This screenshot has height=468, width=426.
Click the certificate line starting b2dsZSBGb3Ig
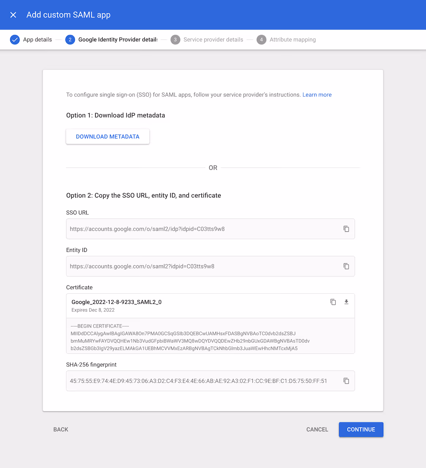tap(184, 348)
